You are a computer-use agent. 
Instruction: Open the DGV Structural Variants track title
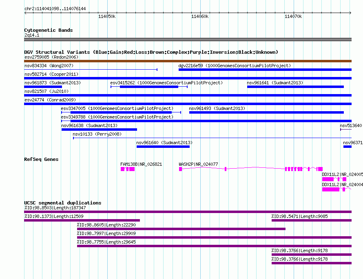point(151,52)
